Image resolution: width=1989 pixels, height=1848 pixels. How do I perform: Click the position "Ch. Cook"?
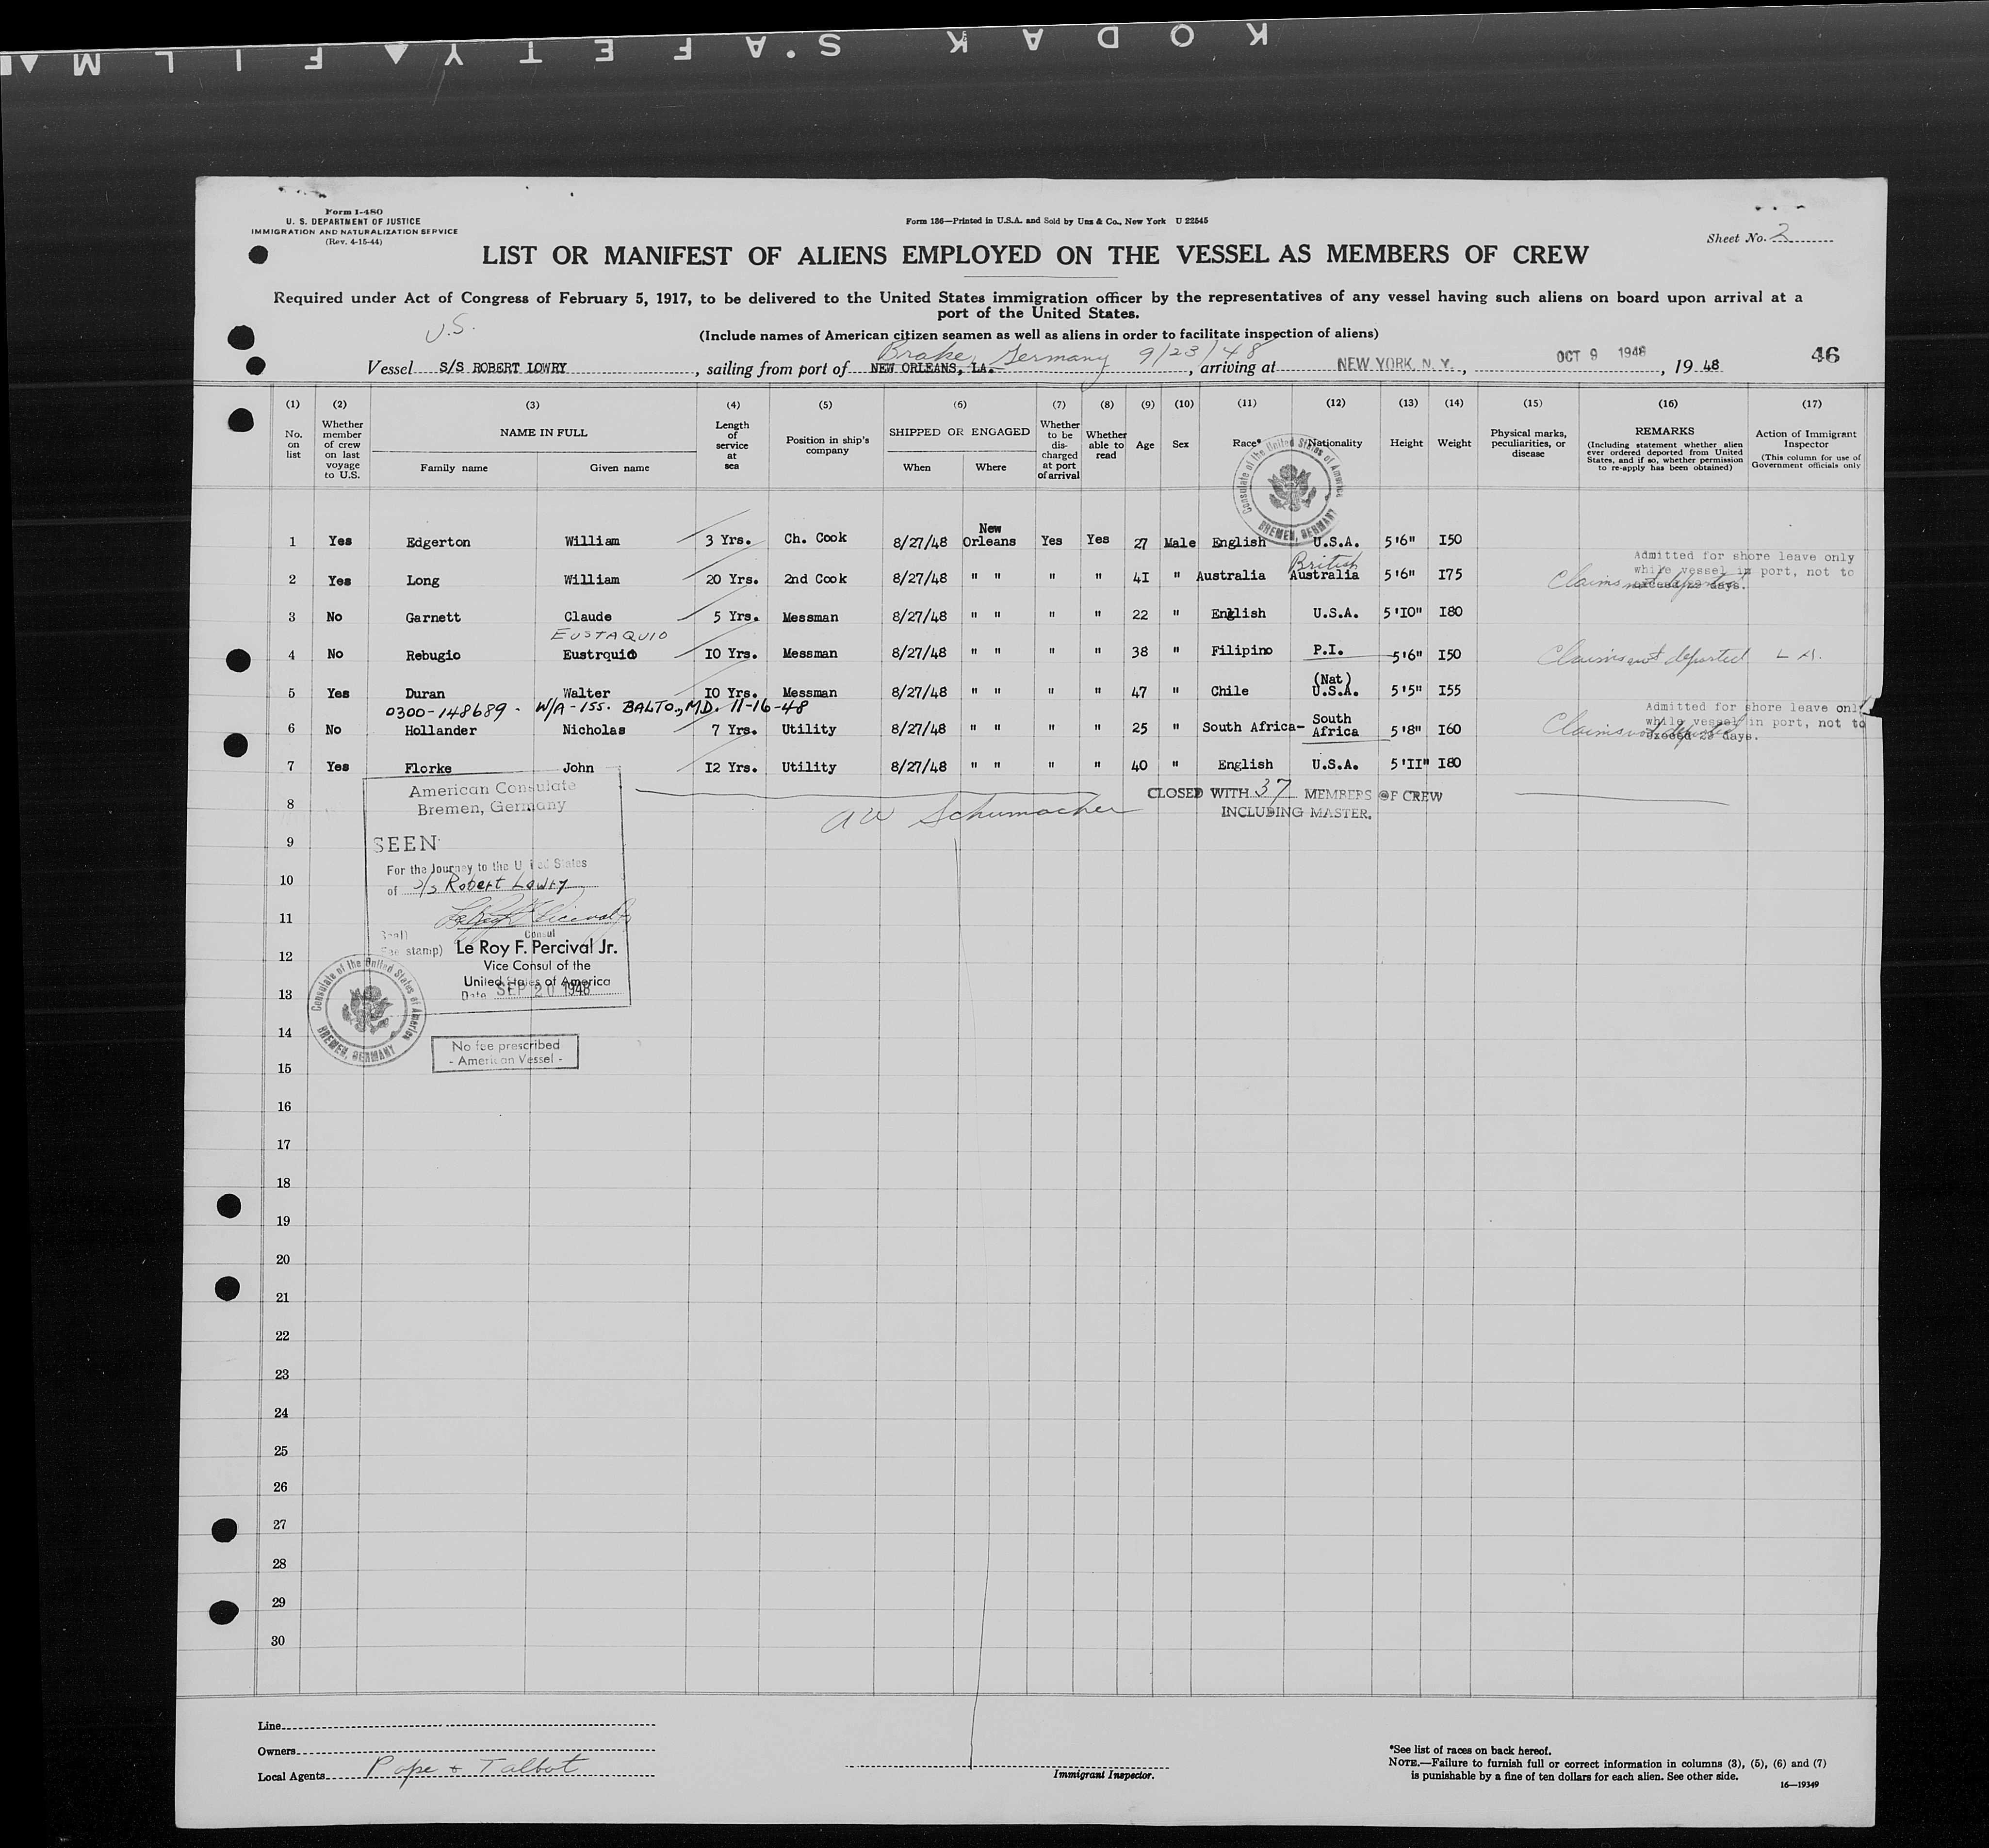(815, 538)
